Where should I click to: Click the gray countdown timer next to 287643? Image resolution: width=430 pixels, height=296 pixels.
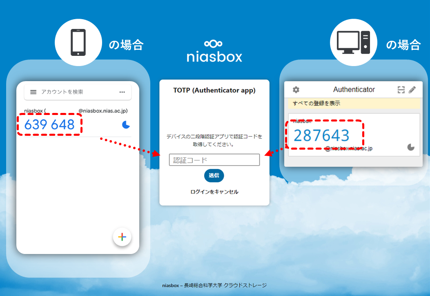[411, 147]
